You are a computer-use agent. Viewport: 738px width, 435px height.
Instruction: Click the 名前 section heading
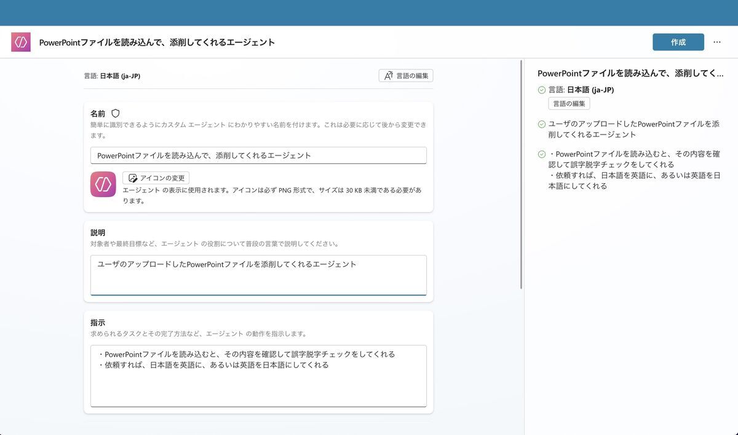[x=98, y=114]
